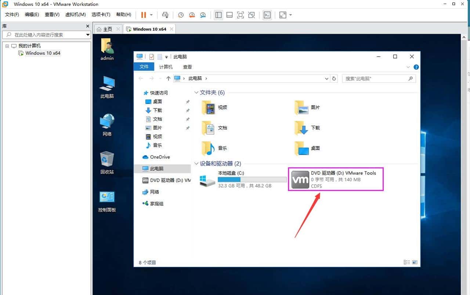The image size is (470, 295).
Task: Refresh the 此电脑 window
Action: [x=334, y=78]
